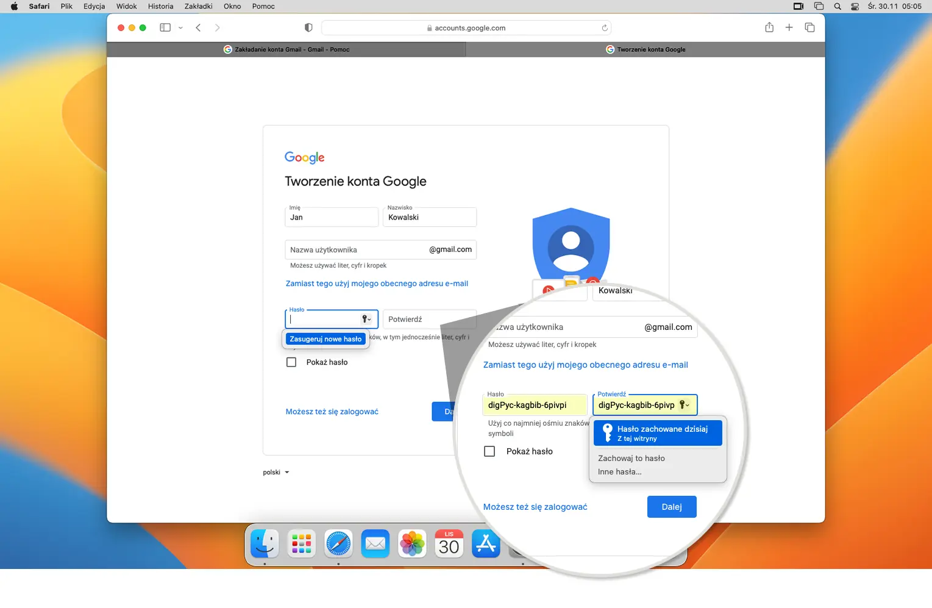This screenshot has height=608, width=932.
Task: Open Control Center in menu bar
Action: 855,6
